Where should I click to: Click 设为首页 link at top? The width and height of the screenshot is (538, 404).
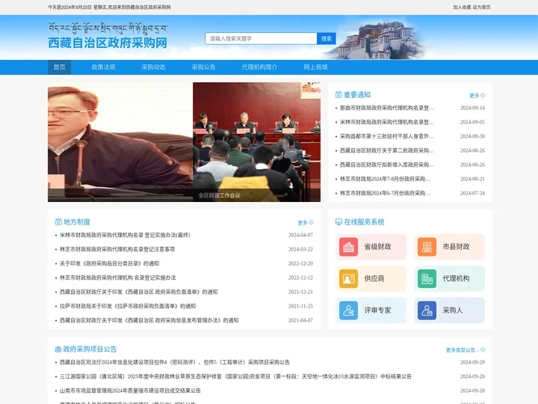481,7
